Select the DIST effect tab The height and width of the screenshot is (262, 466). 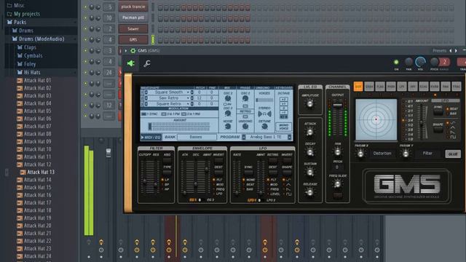(358, 87)
